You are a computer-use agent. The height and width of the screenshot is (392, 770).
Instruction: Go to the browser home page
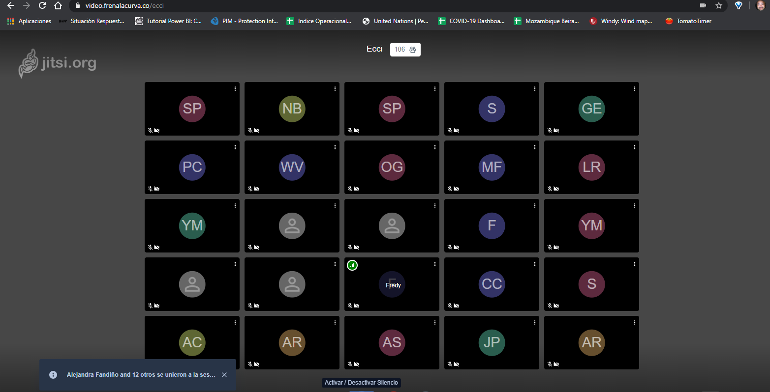click(x=58, y=5)
